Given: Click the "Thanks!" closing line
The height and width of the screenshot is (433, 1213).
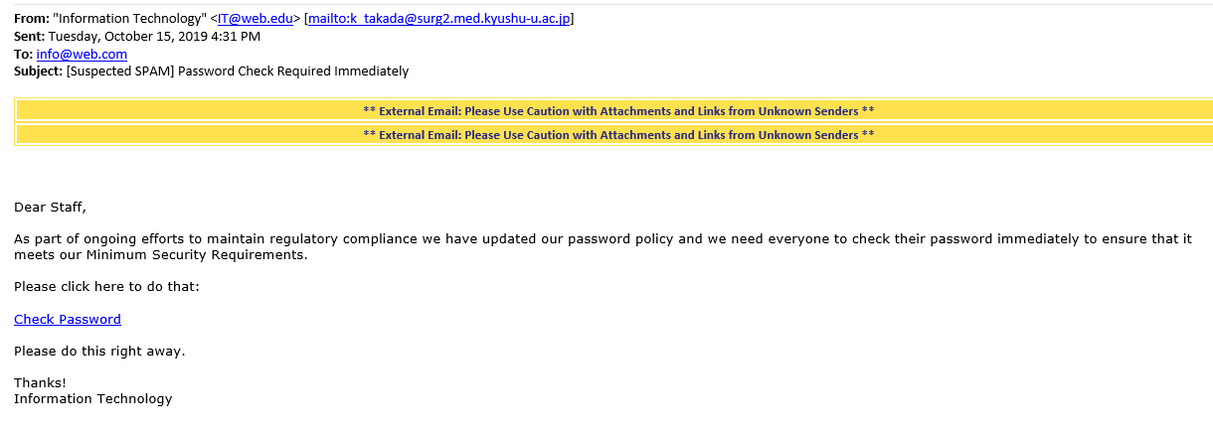Looking at the screenshot, I should coord(40,383).
